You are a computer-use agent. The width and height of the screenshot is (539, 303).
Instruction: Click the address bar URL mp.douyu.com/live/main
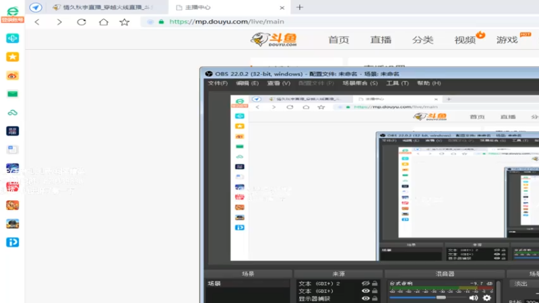[x=226, y=22]
